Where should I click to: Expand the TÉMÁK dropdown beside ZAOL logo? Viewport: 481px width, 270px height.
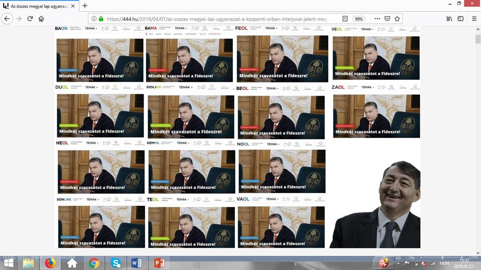367,87
